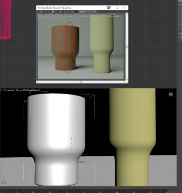Select the yellow bottle object in viewport
The height and width of the screenshot is (193, 182).
click(133, 137)
